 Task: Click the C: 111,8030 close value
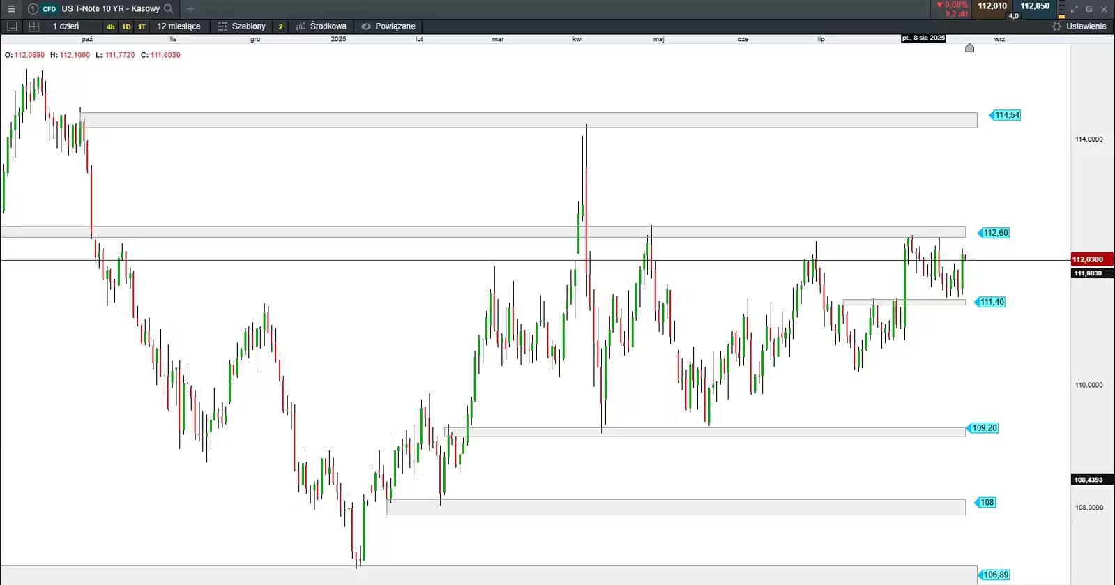160,55
